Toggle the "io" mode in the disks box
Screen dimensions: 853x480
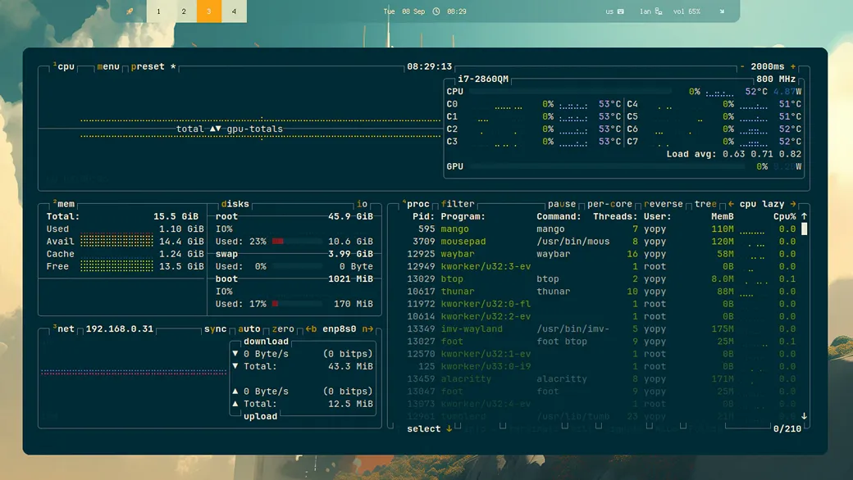click(362, 204)
